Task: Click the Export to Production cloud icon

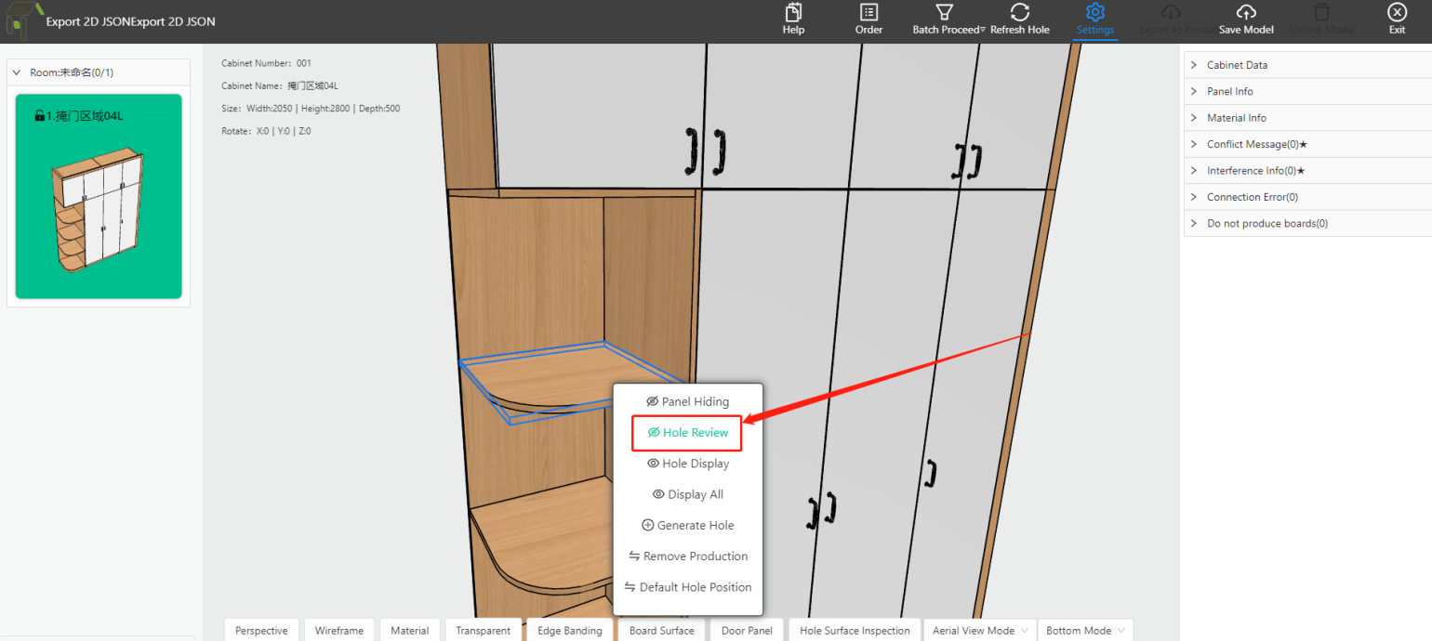Action: 1171,12
